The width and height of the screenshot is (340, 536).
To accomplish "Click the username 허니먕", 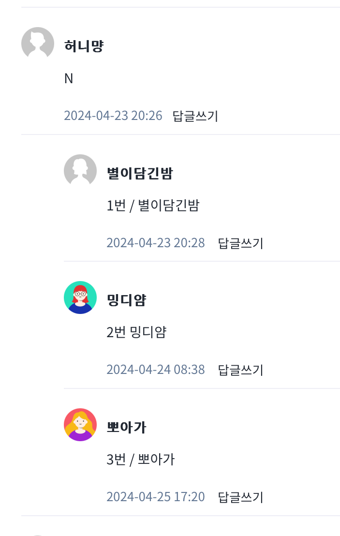I will point(84,46).
